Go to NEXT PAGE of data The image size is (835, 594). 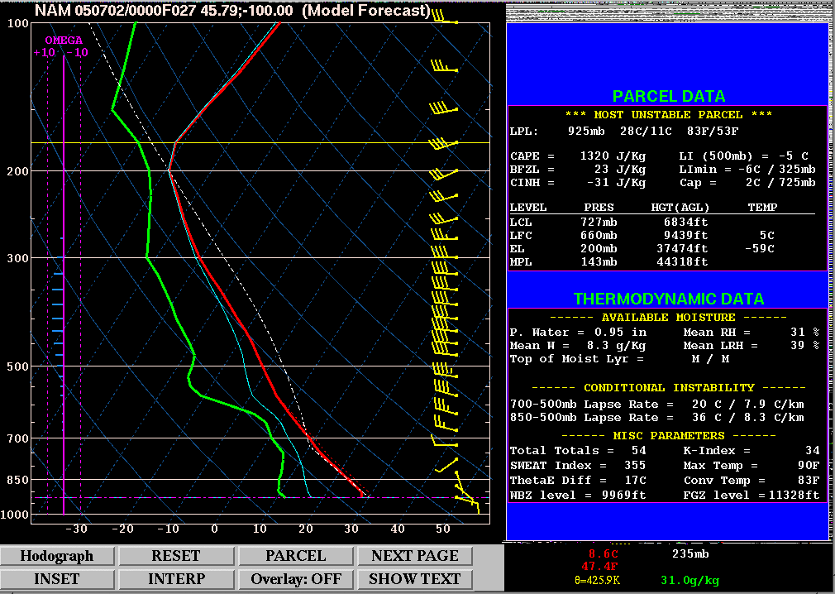pos(414,556)
